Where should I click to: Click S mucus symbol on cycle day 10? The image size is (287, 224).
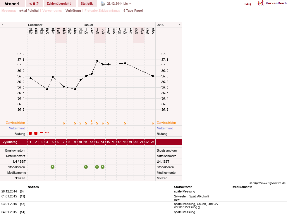click(x=80, y=123)
